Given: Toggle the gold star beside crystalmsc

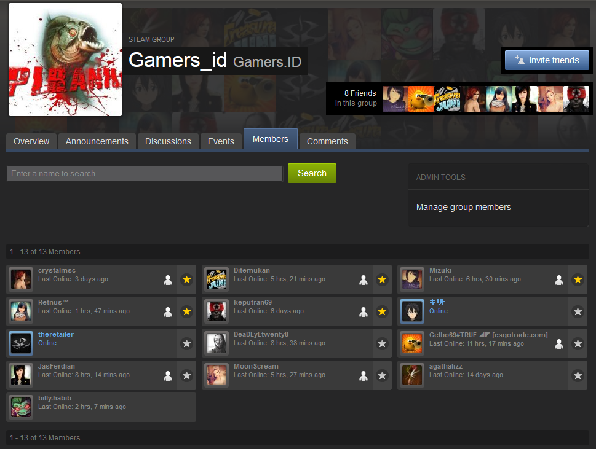Looking at the screenshot, I should (x=186, y=279).
